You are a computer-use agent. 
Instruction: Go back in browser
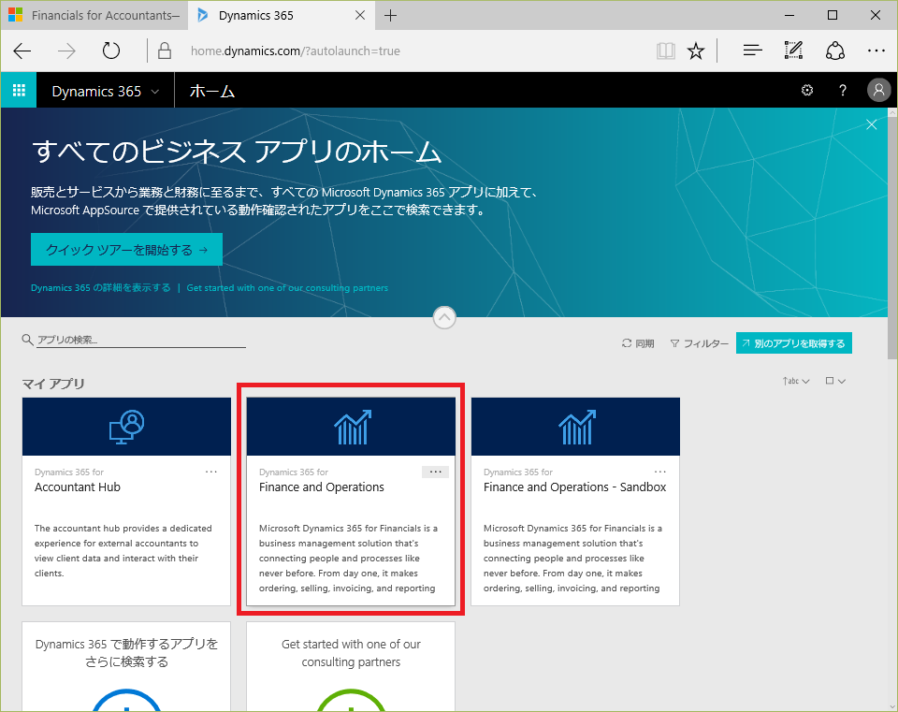(x=22, y=51)
